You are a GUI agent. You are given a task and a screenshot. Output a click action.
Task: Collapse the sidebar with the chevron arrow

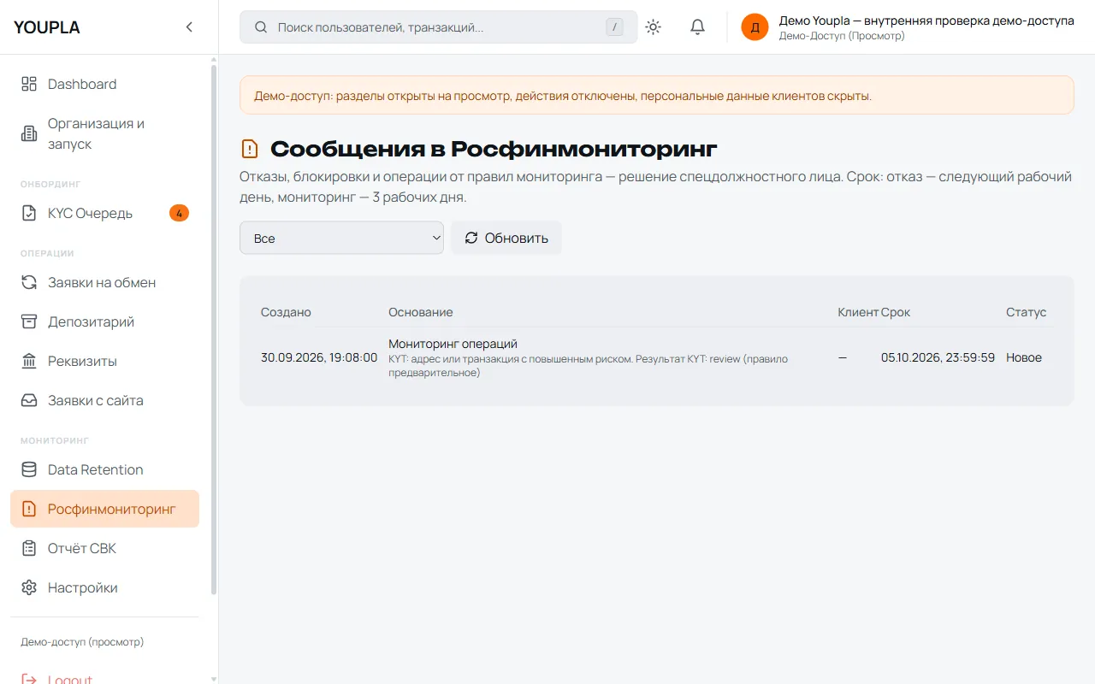click(189, 27)
